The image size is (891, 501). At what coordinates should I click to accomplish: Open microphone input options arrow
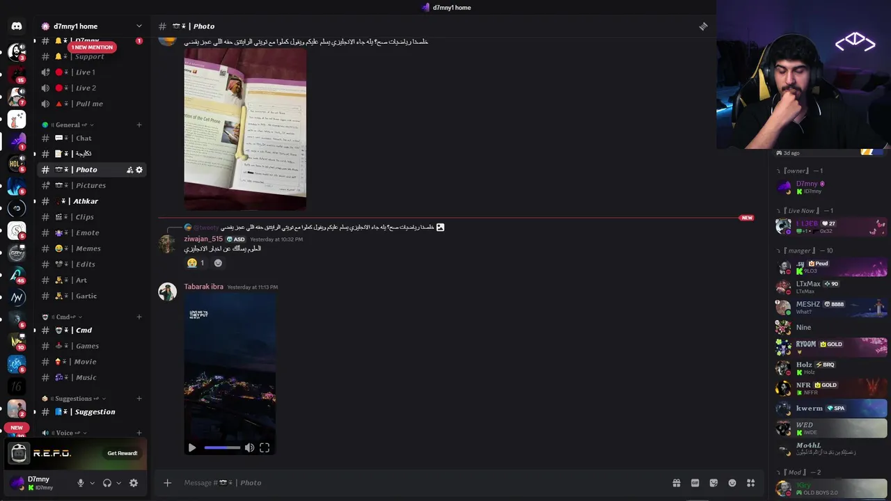tap(92, 483)
